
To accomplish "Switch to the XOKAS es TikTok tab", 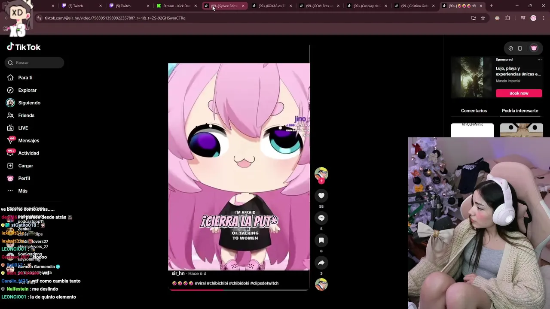I will pos(271,6).
